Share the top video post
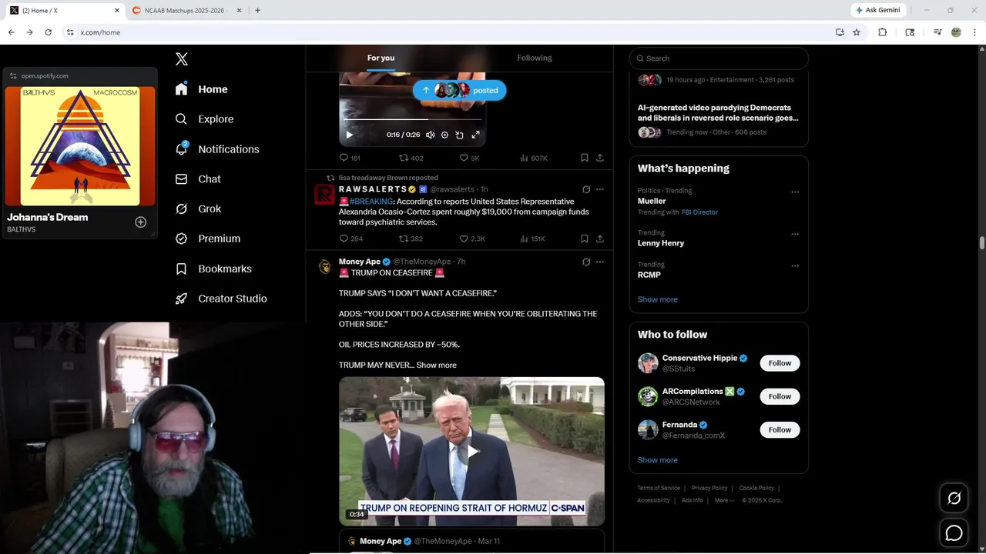986x554 pixels. click(600, 158)
